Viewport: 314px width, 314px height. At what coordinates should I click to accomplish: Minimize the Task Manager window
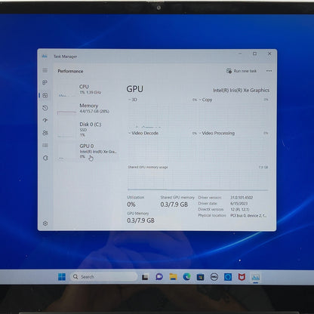click(240, 54)
